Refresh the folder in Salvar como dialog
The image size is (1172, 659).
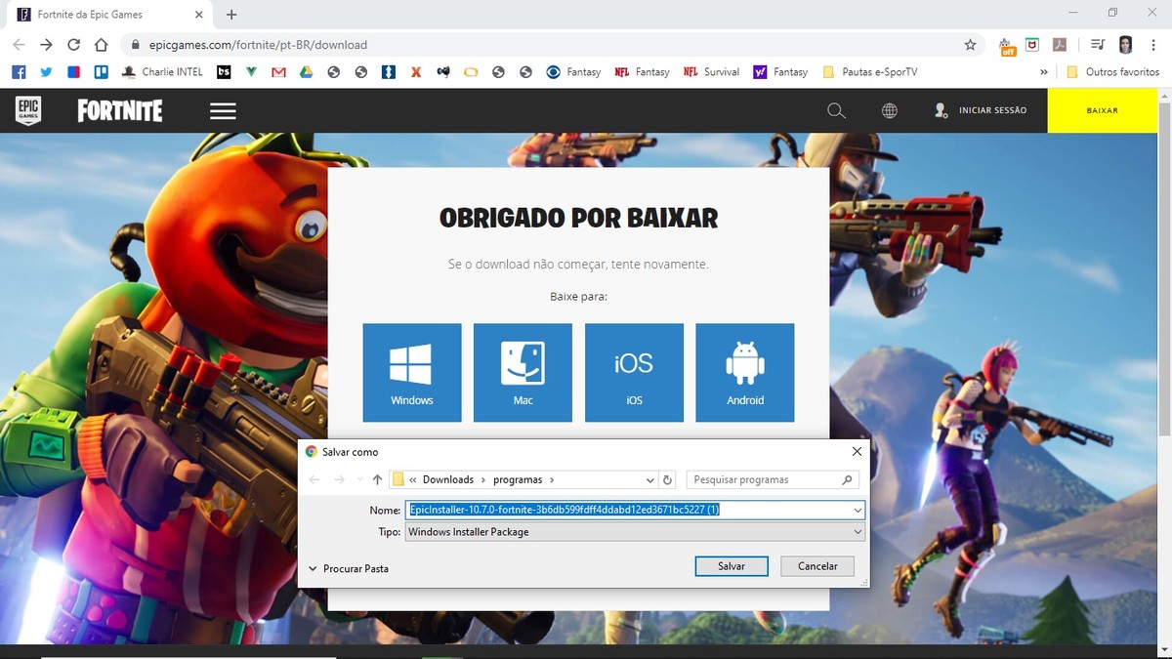tap(668, 479)
